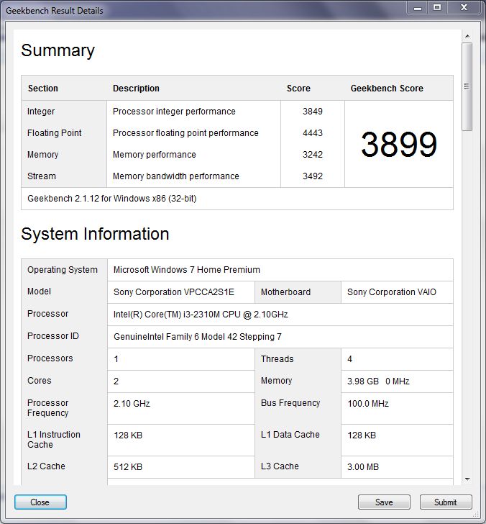The width and height of the screenshot is (486, 524).
Task: Click 'Memory performance' description in the Memory row
Action: tap(154, 155)
